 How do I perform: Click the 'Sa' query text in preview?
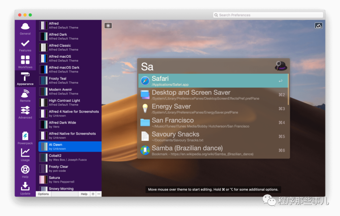click(147, 66)
